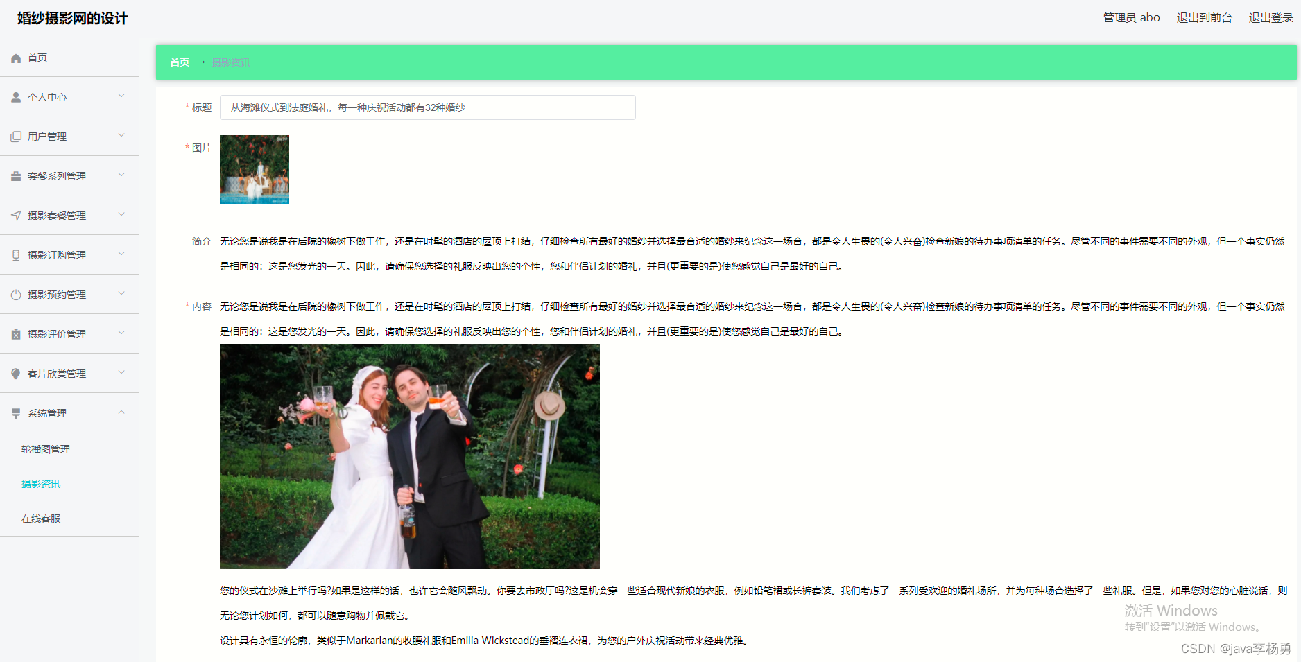Select 在线客服 in the sidebar
The height and width of the screenshot is (662, 1301).
(41, 519)
